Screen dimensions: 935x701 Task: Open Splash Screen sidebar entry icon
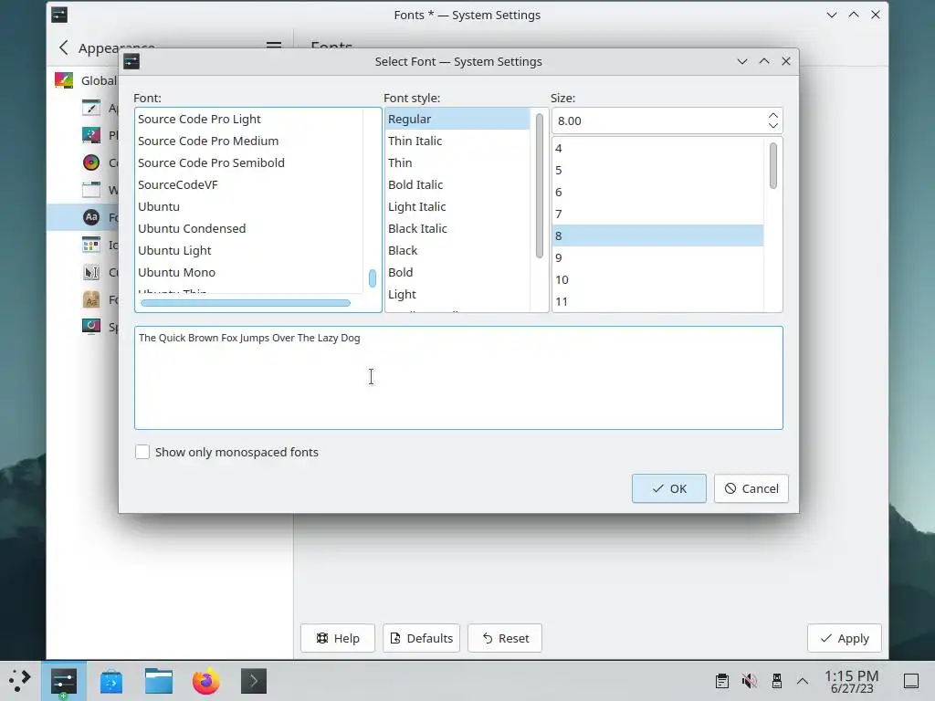click(x=91, y=326)
